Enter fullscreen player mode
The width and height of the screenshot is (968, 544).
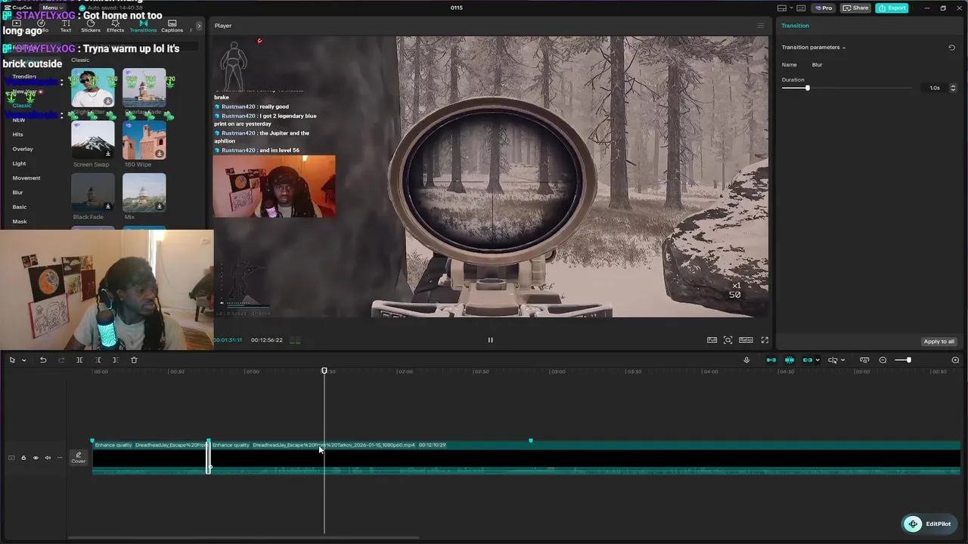[765, 340]
